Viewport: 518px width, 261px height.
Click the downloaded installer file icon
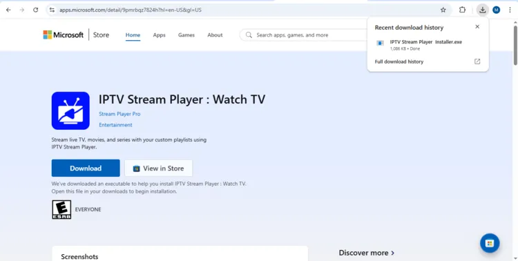tap(381, 43)
